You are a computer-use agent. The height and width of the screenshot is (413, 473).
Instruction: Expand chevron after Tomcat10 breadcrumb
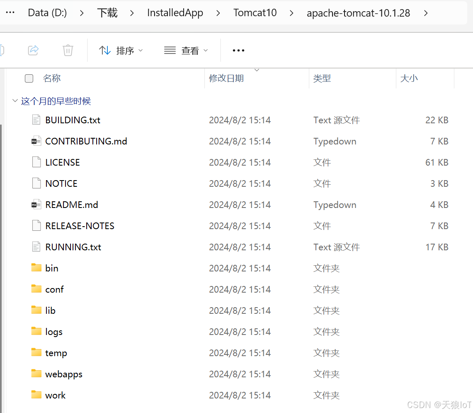point(291,13)
